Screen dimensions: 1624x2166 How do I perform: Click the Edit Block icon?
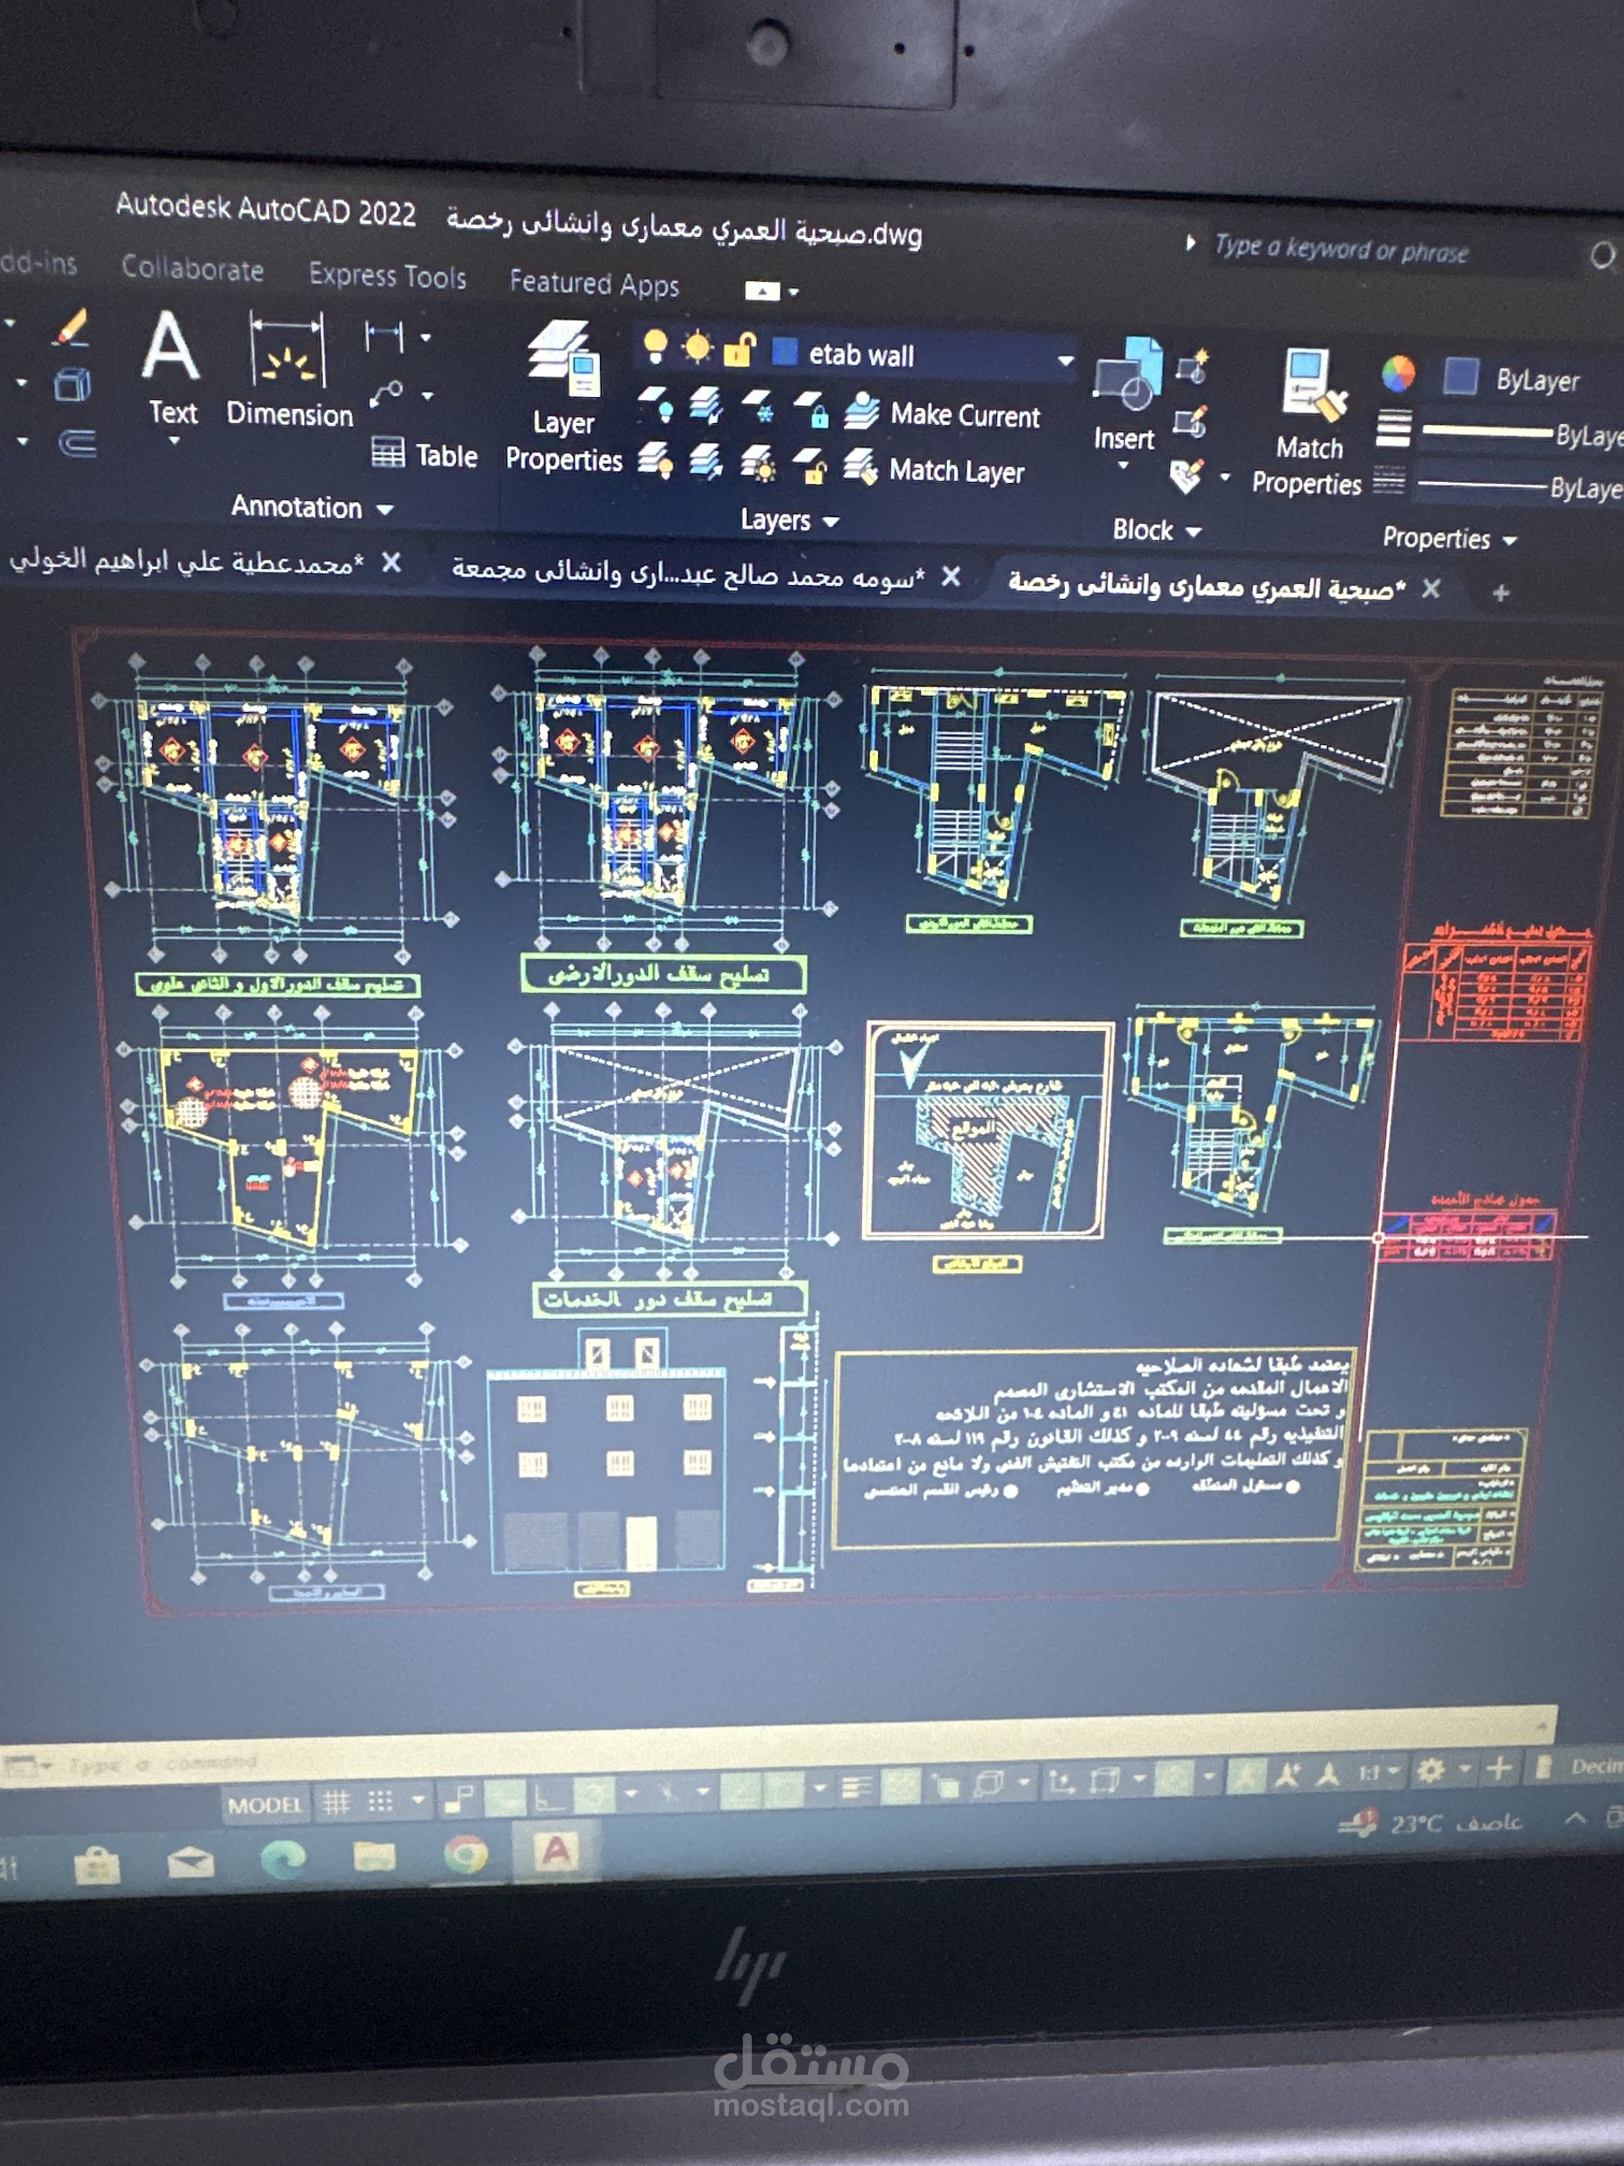pyautogui.click(x=1191, y=422)
